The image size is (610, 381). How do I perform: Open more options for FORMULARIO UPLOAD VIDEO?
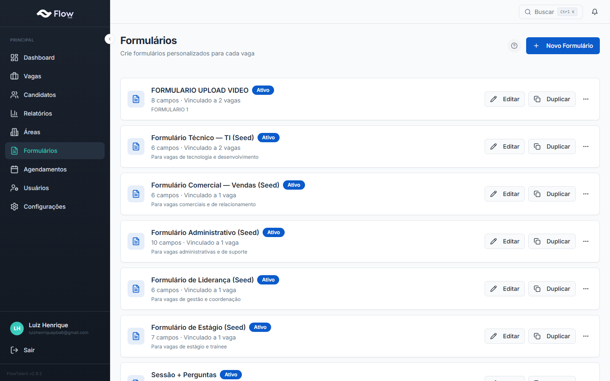pos(586,99)
